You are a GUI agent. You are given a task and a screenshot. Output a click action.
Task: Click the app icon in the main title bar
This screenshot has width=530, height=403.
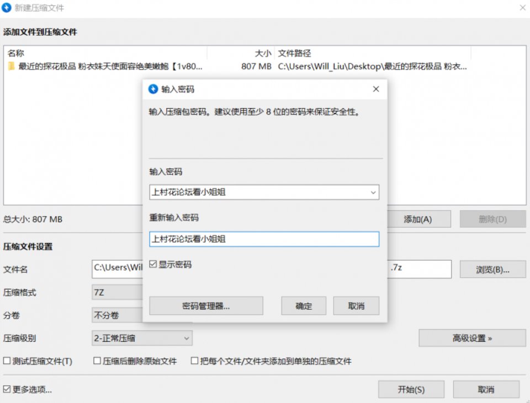click(7, 8)
